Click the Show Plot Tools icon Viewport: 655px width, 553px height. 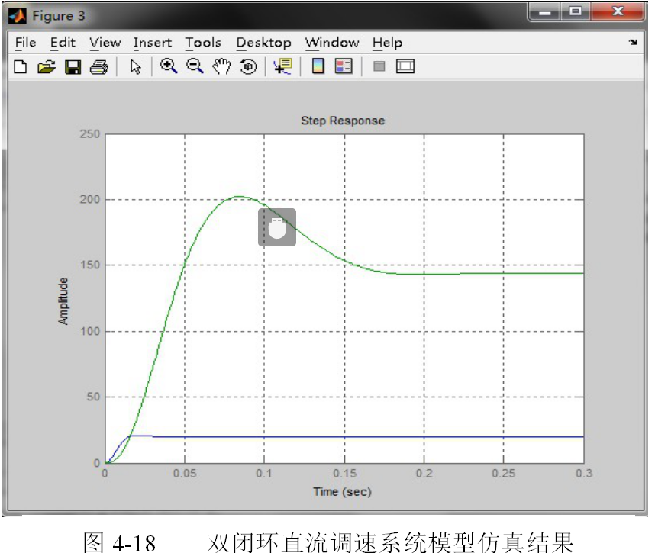pos(405,66)
